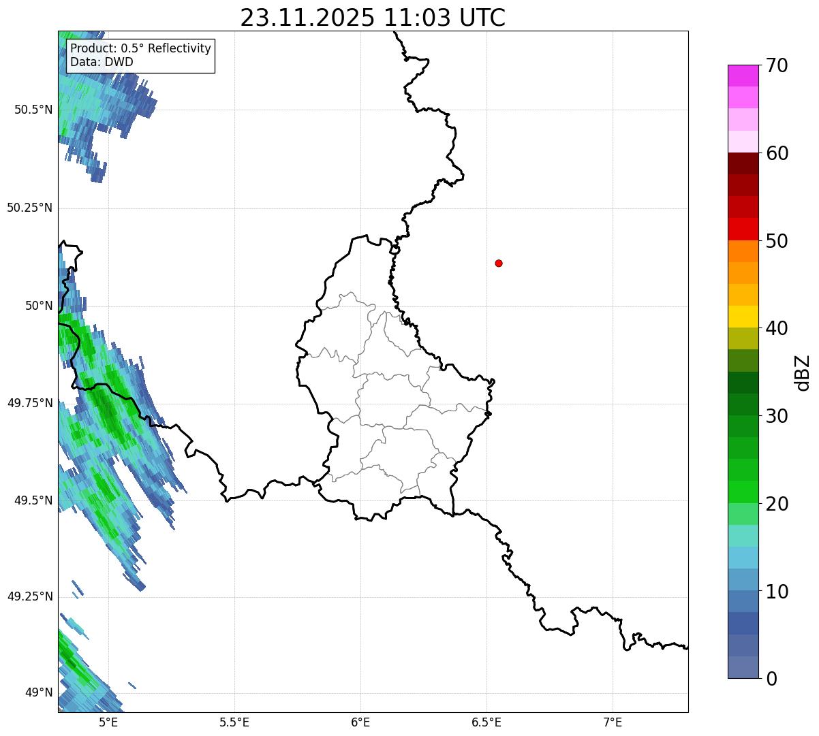Click the olive swatch just below 40
The image size is (819, 736).
point(743,338)
